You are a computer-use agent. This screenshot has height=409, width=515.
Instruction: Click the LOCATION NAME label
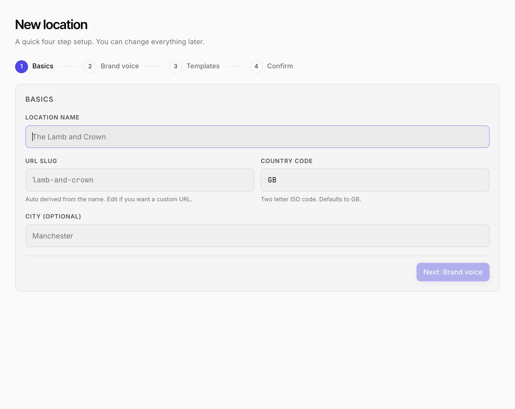click(52, 117)
